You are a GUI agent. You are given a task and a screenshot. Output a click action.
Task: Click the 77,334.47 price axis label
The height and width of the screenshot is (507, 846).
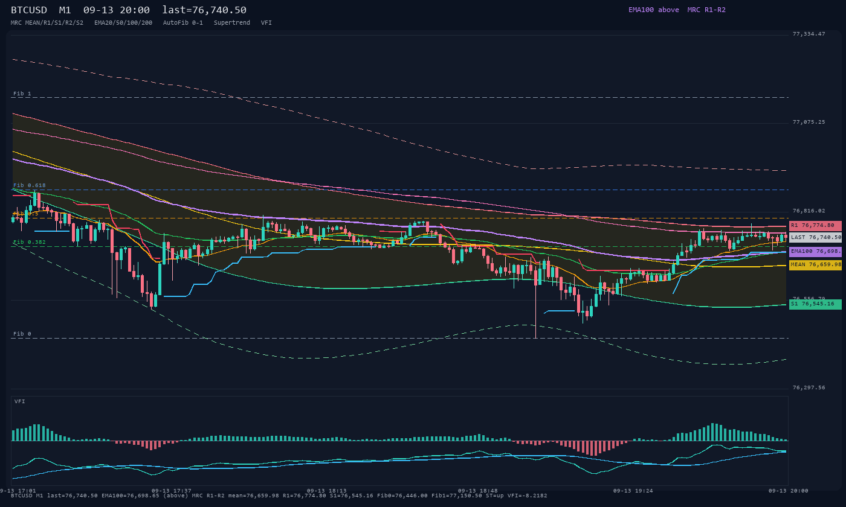click(809, 34)
